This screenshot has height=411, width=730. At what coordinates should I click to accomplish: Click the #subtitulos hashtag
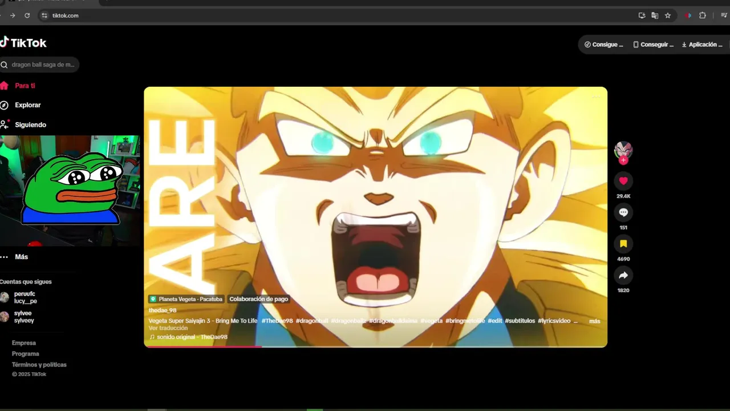pyautogui.click(x=520, y=321)
